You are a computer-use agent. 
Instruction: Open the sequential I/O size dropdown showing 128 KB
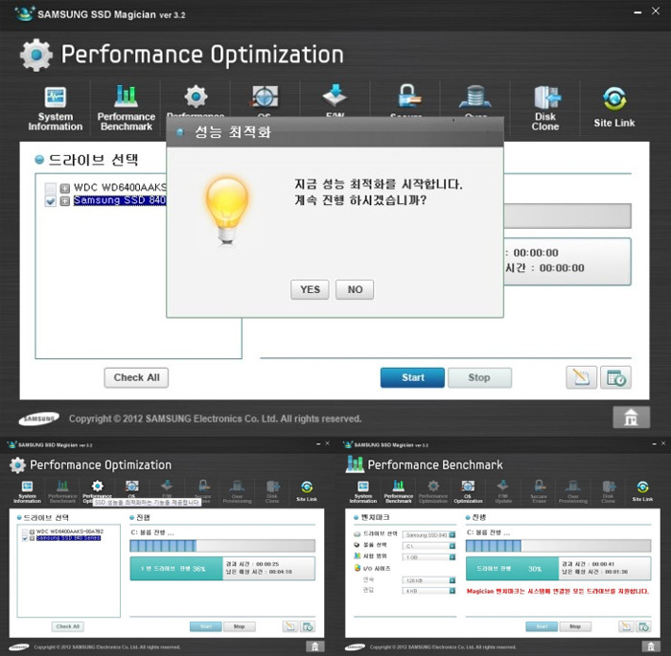(x=428, y=580)
